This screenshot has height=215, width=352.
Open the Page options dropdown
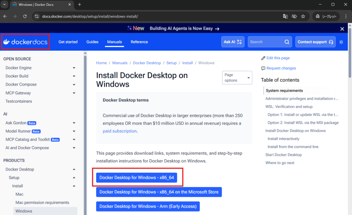(x=237, y=78)
